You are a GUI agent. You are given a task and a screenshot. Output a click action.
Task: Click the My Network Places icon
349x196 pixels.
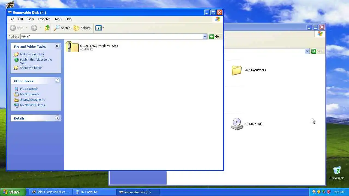click(x=16, y=105)
